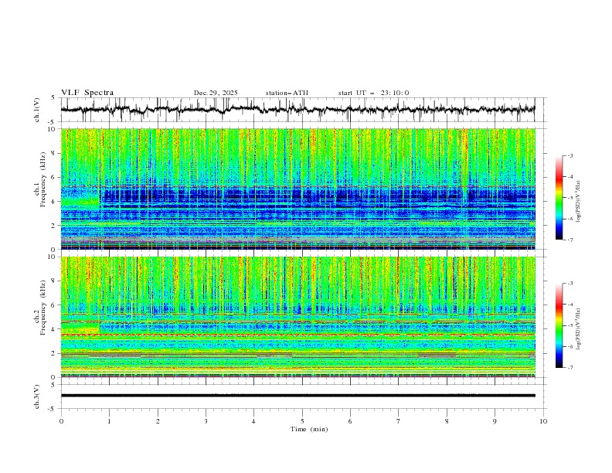612x473 pixels.
Task: Select the "Time (min)" axis title
Action: pos(309,429)
